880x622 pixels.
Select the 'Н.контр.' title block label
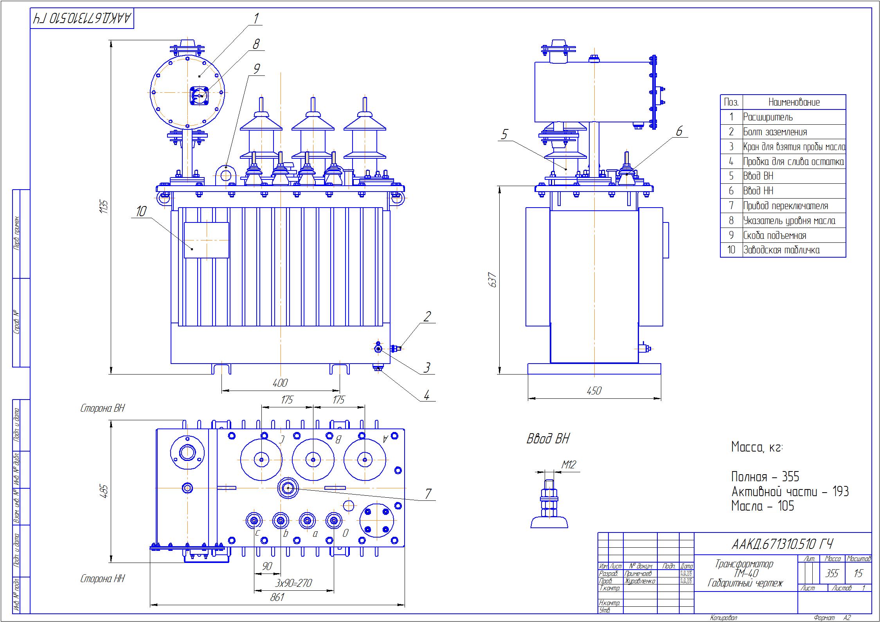tap(610, 603)
